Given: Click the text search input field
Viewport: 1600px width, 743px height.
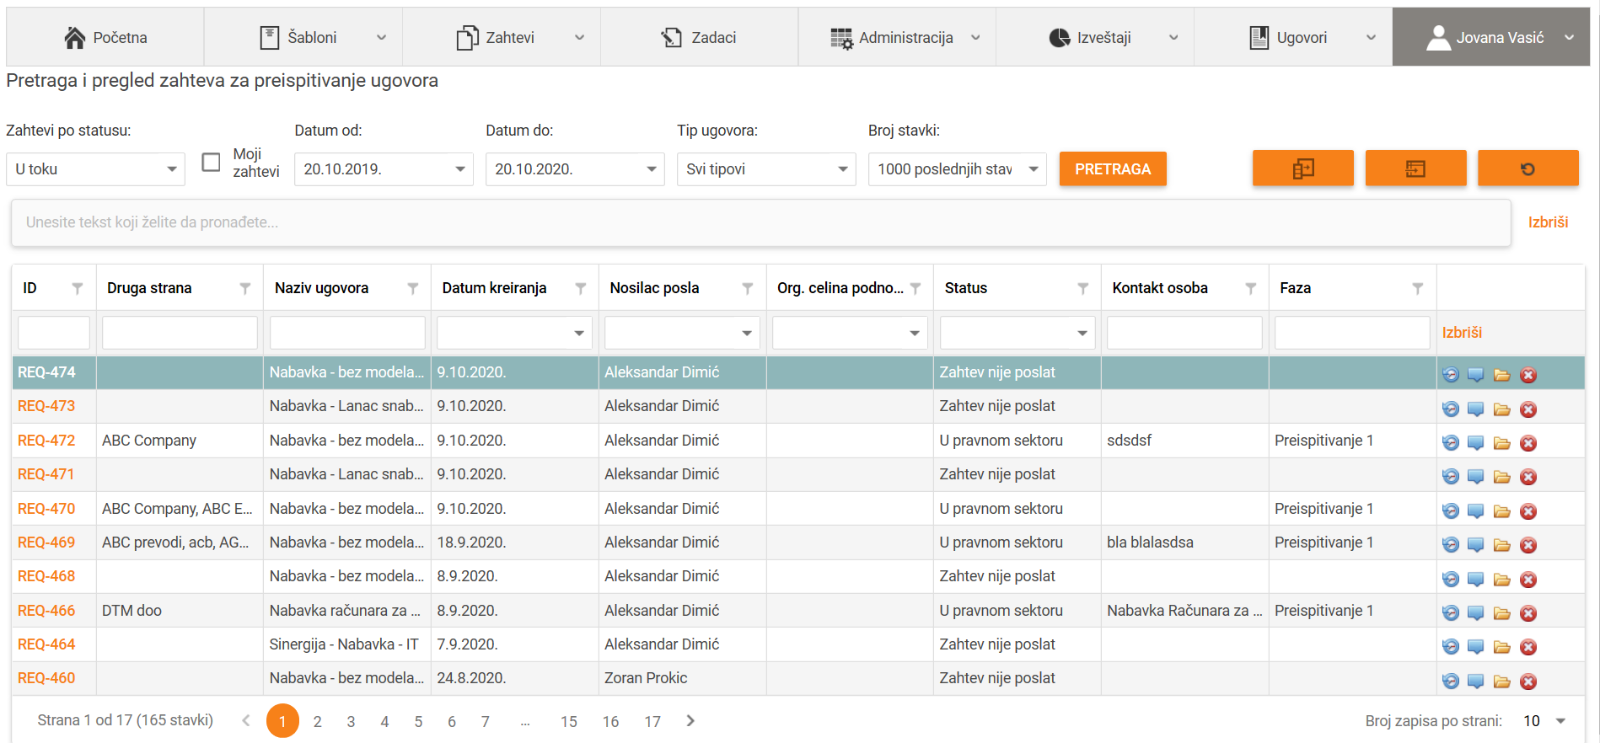Looking at the screenshot, I should coord(760,222).
